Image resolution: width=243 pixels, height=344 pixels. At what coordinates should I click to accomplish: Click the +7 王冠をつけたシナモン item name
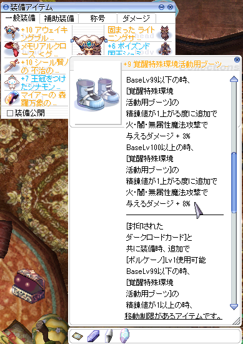tap(43, 83)
